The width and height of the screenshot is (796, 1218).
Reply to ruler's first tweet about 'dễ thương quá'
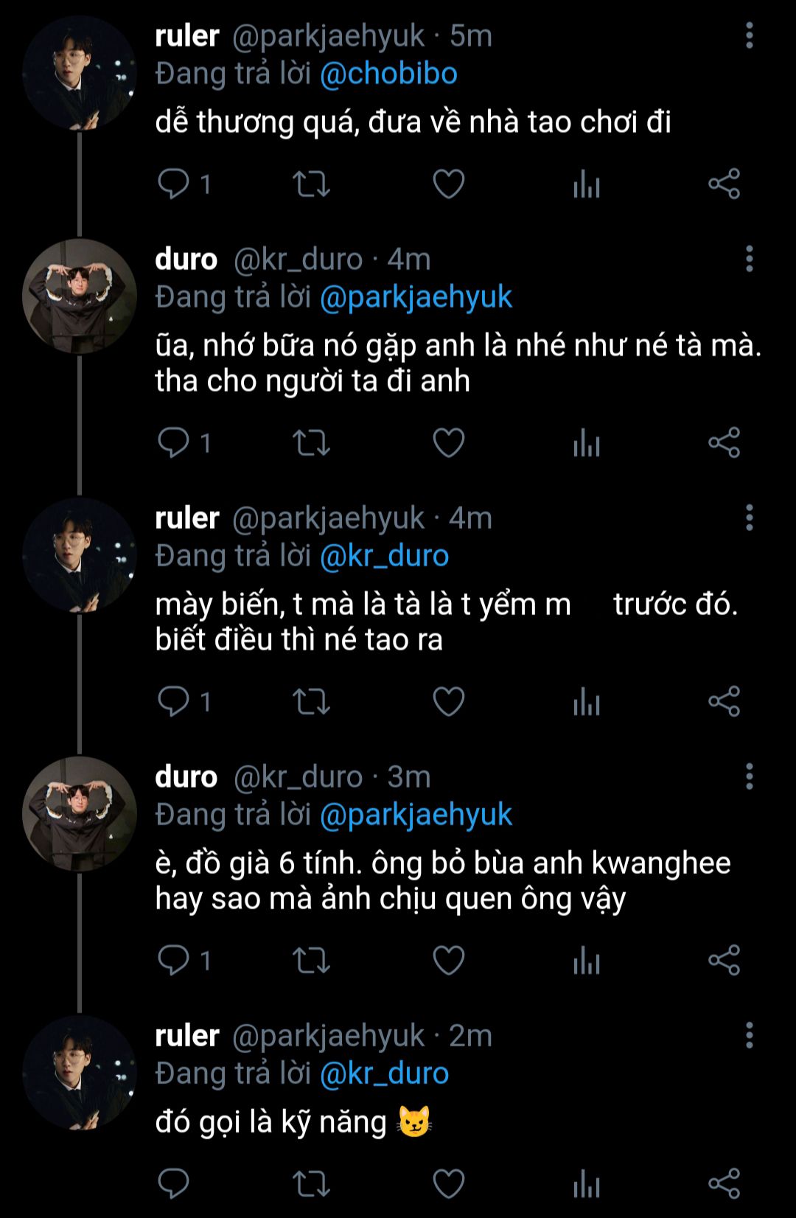pyautogui.click(x=174, y=184)
